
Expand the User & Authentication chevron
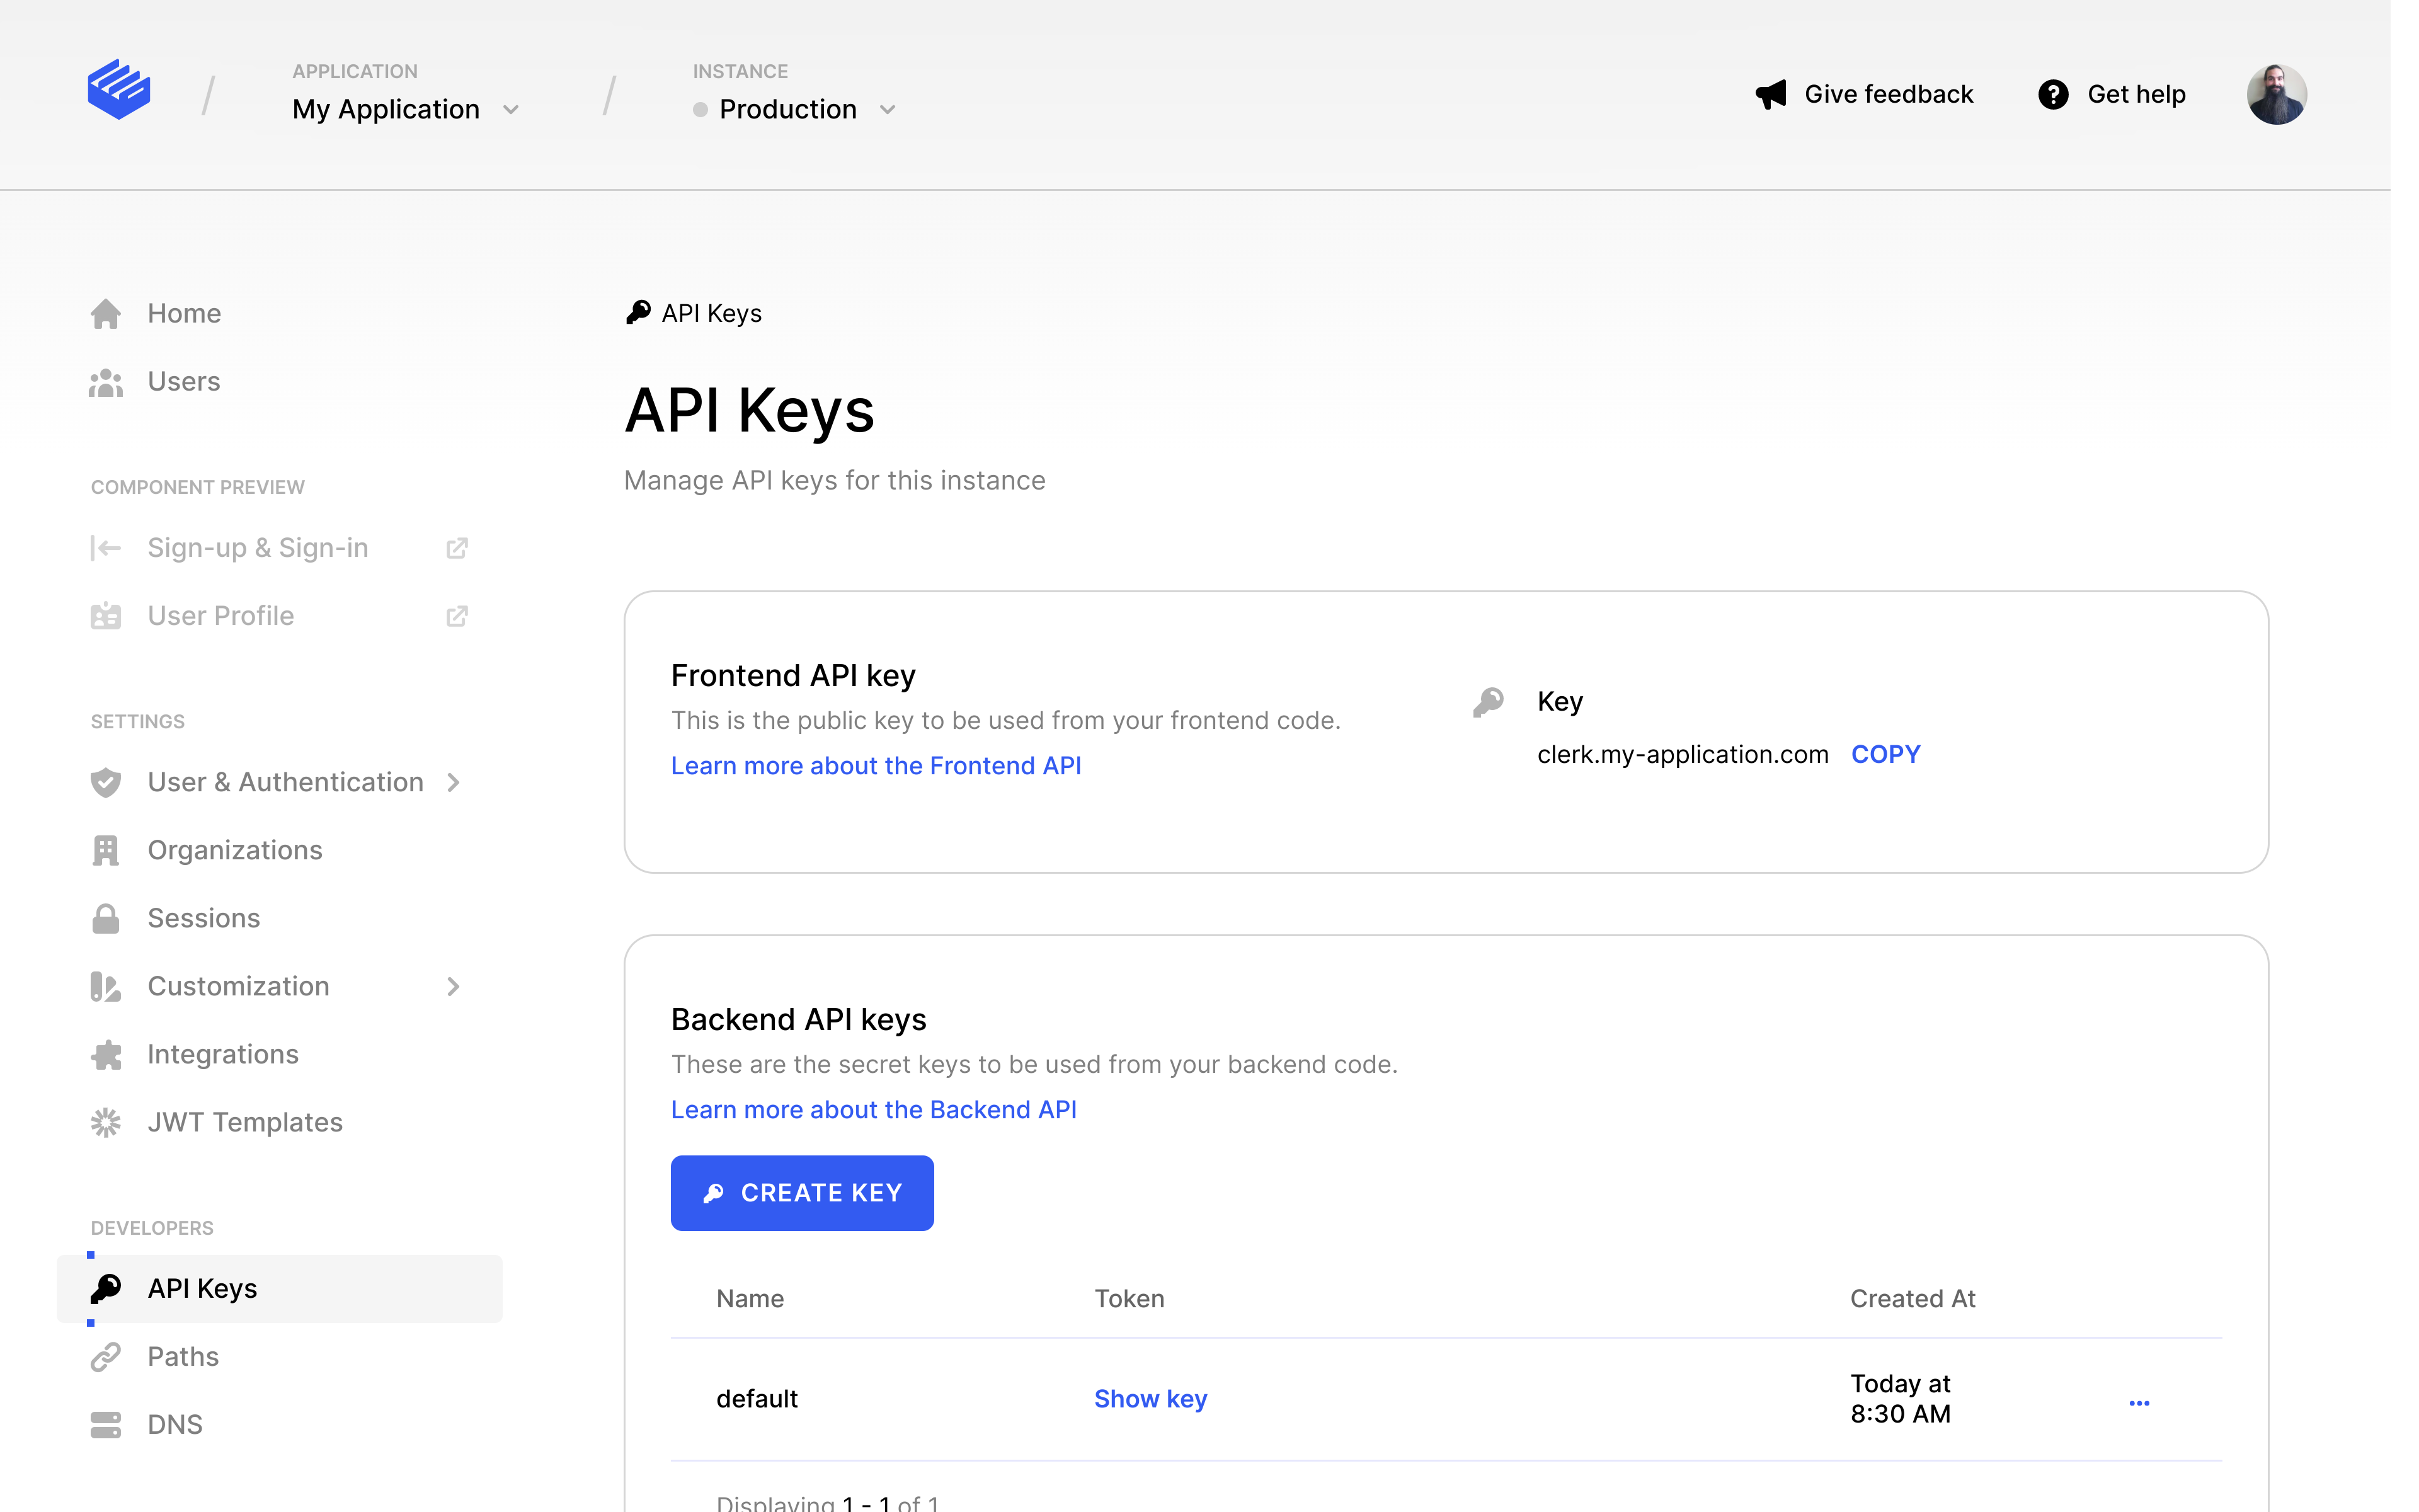pyautogui.click(x=454, y=782)
